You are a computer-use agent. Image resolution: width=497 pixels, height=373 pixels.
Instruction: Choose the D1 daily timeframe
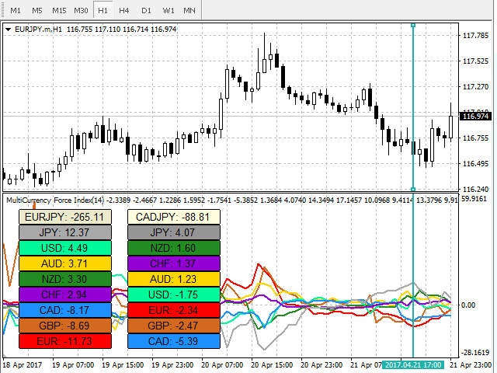[x=146, y=11]
